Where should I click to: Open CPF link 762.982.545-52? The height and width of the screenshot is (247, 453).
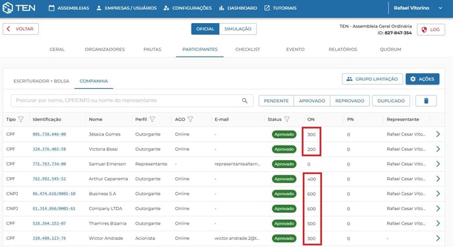pos(49,178)
